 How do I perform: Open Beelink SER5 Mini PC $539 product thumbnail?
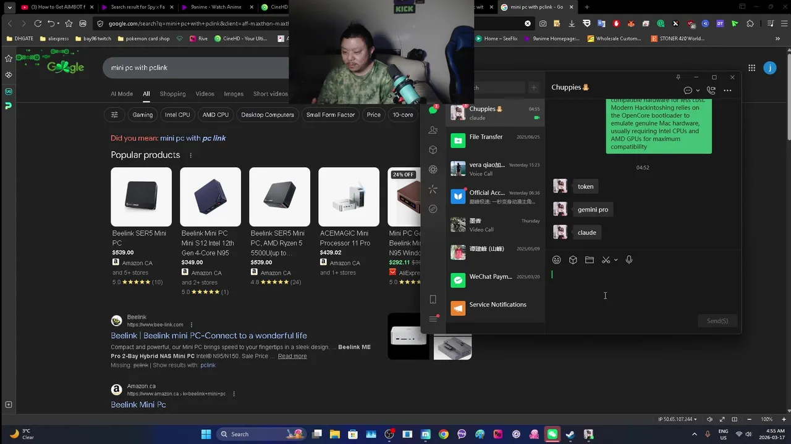[141, 197]
